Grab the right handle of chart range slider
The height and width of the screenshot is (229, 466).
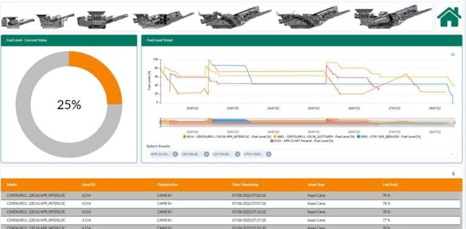tap(454, 122)
